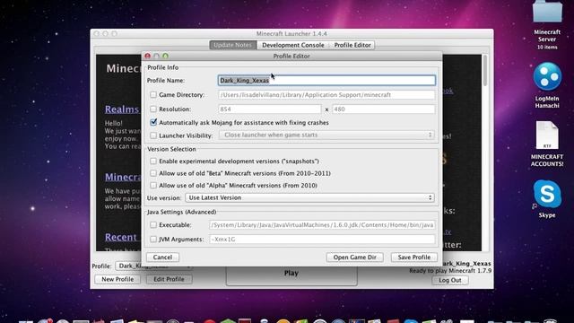The height and width of the screenshot is (323, 574).
Task: Click the New Profile button
Action: tap(117, 279)
